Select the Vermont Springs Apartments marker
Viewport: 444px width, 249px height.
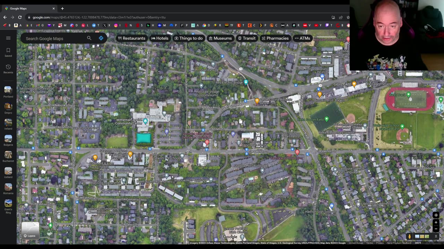(294, 141)
